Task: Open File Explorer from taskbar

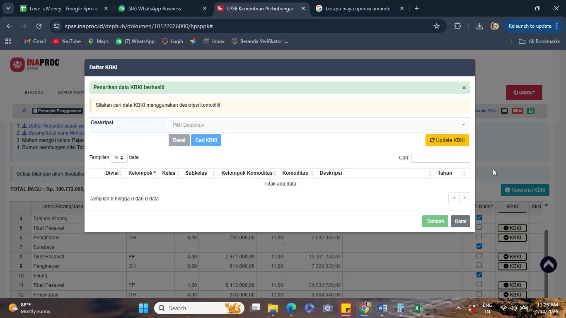Action: [273, 308]
